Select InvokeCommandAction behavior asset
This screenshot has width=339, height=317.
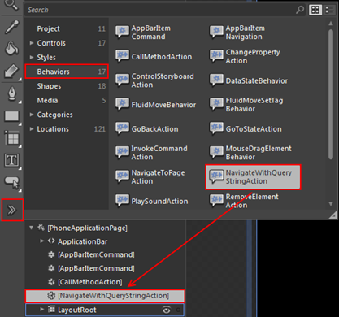tap(151, 153)
